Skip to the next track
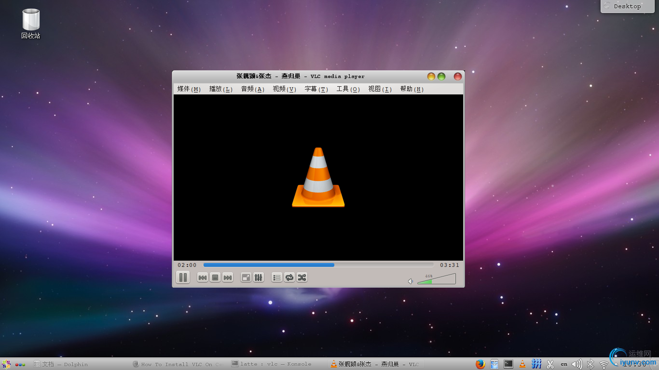This screenshot has height=370, width=659. [x=228, y=277]
